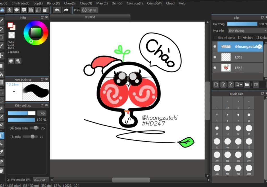Close the Màu panel
Viewport: 267px width, 187px height.
click(46, 17)
